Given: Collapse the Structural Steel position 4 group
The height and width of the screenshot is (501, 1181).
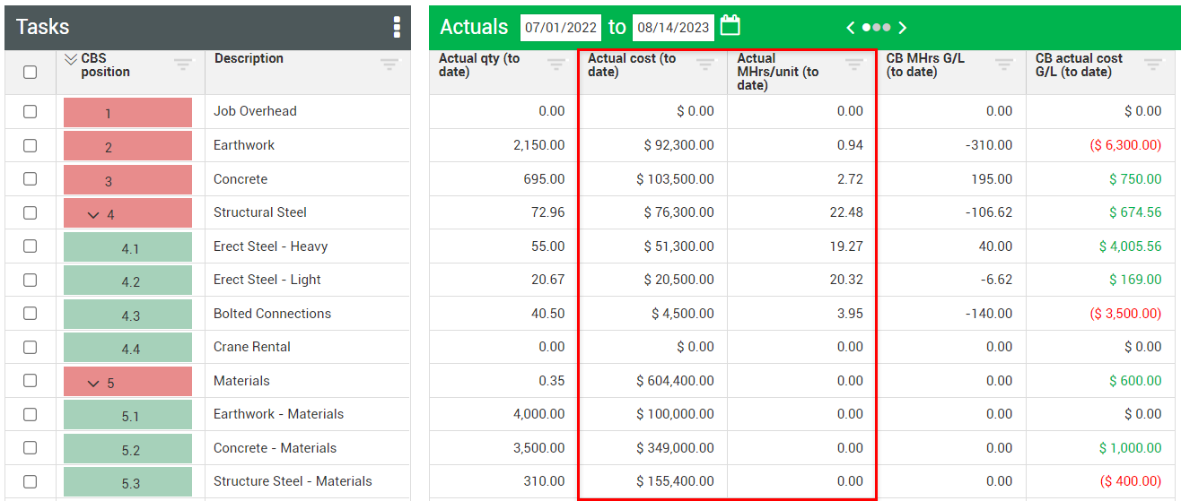Looking at the screenshot, I should pyautogui.click(x=92, y=214).
